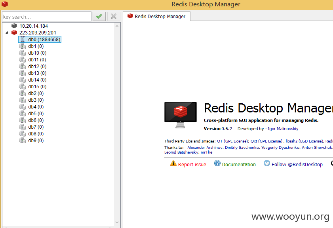Click the Redis app icon in title bar
The height and width of the screenshot is (228, 333).
5,4
